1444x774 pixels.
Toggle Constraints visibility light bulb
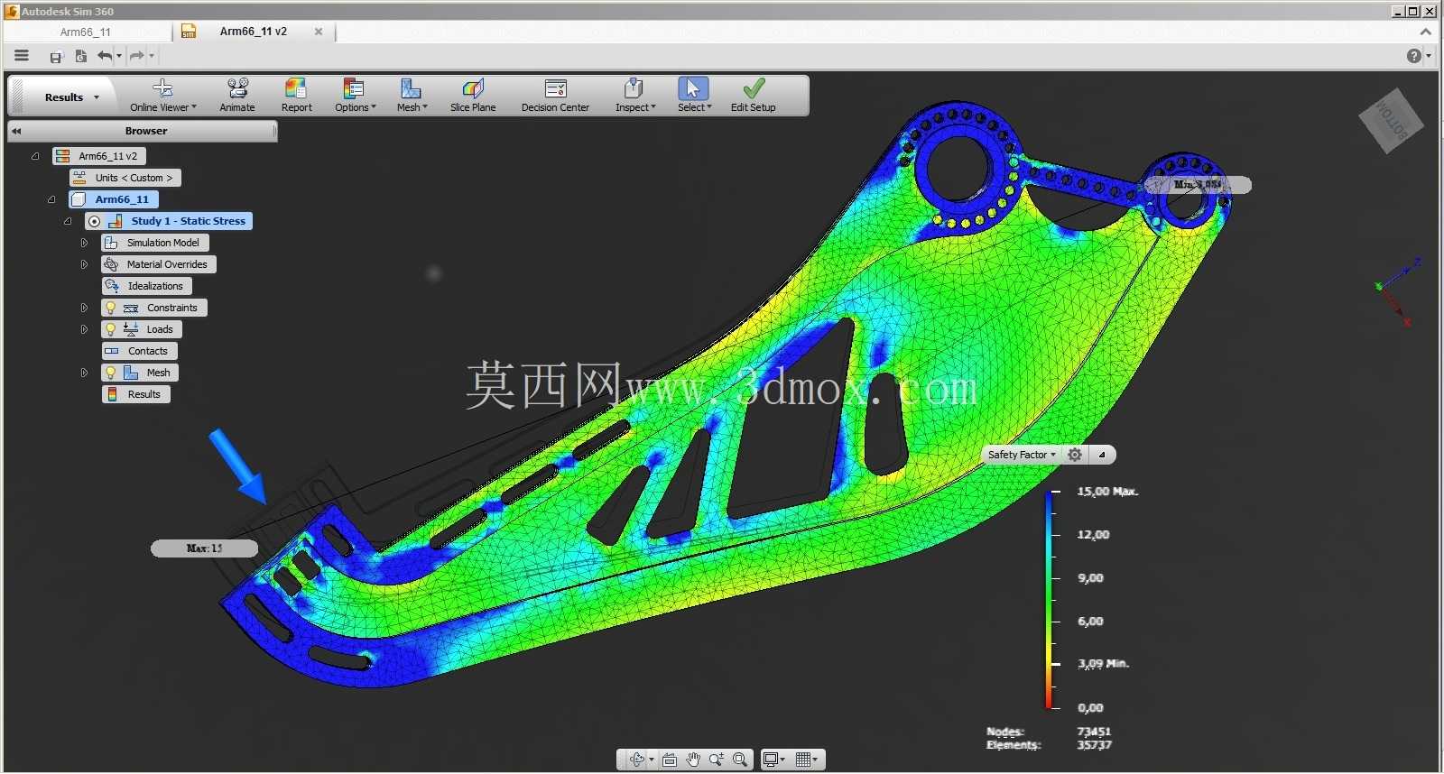pos(110,308)
